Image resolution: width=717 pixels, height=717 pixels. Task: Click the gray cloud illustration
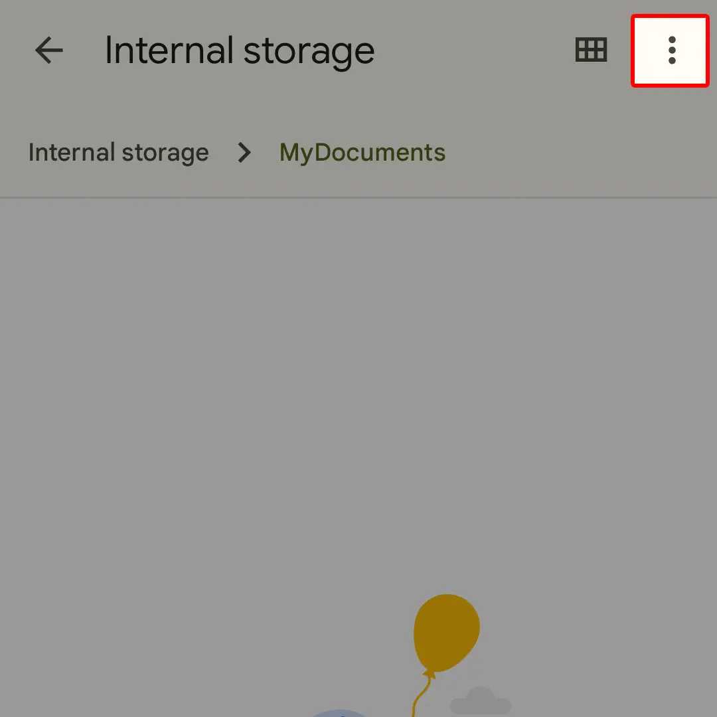point(481,701)
